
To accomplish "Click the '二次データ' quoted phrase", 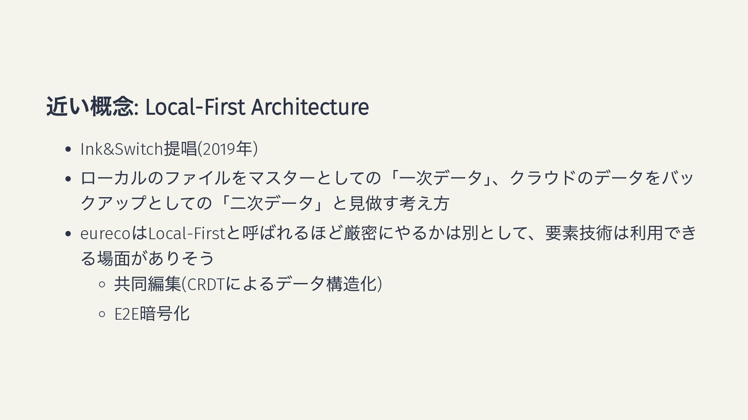I will (x=272, y=203).
